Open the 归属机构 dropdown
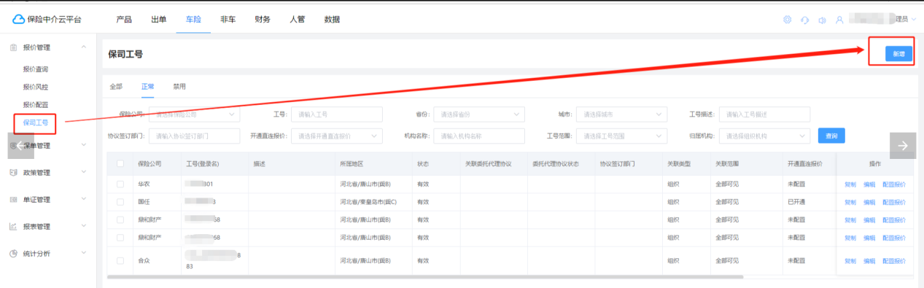 (x=764, y=136)
